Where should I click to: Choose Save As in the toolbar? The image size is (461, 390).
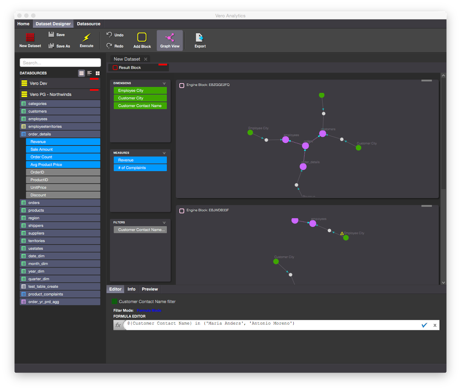pos(59,46)
